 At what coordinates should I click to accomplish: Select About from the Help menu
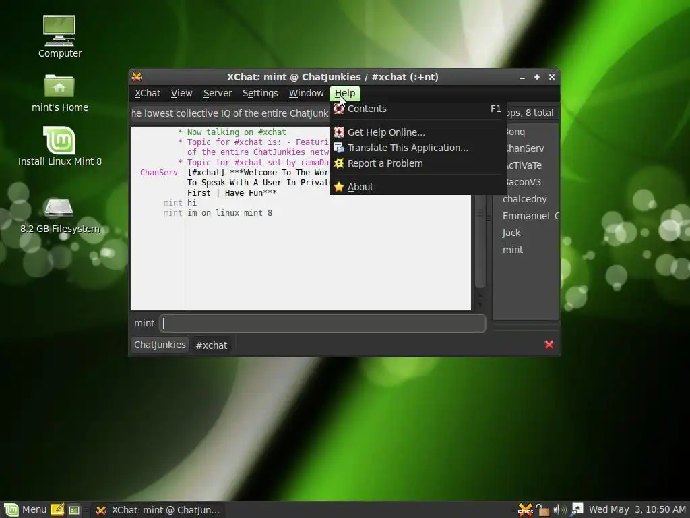[418, 187]
